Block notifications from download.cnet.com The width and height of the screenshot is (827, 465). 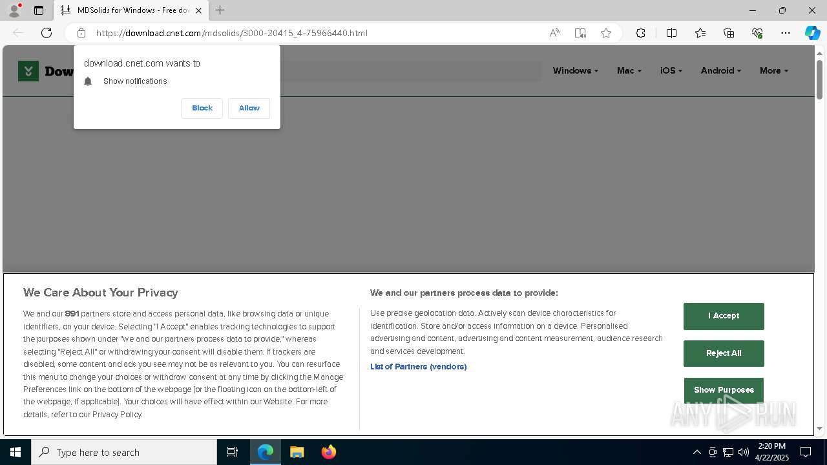[x=202, y=108]
